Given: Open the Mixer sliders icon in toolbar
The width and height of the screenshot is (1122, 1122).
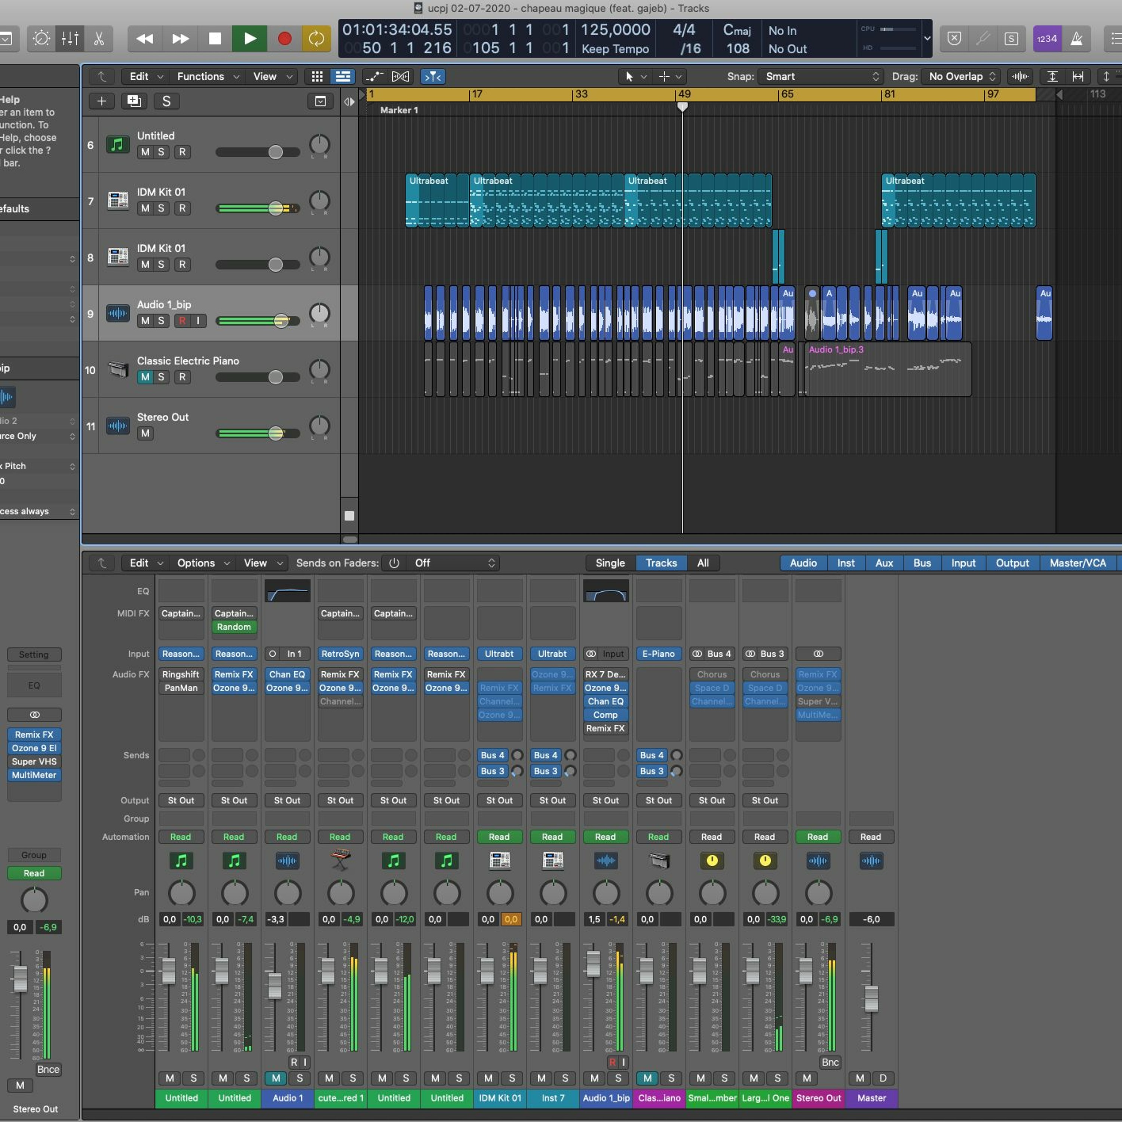Looking at the screenshot, I should pos(70,39).
